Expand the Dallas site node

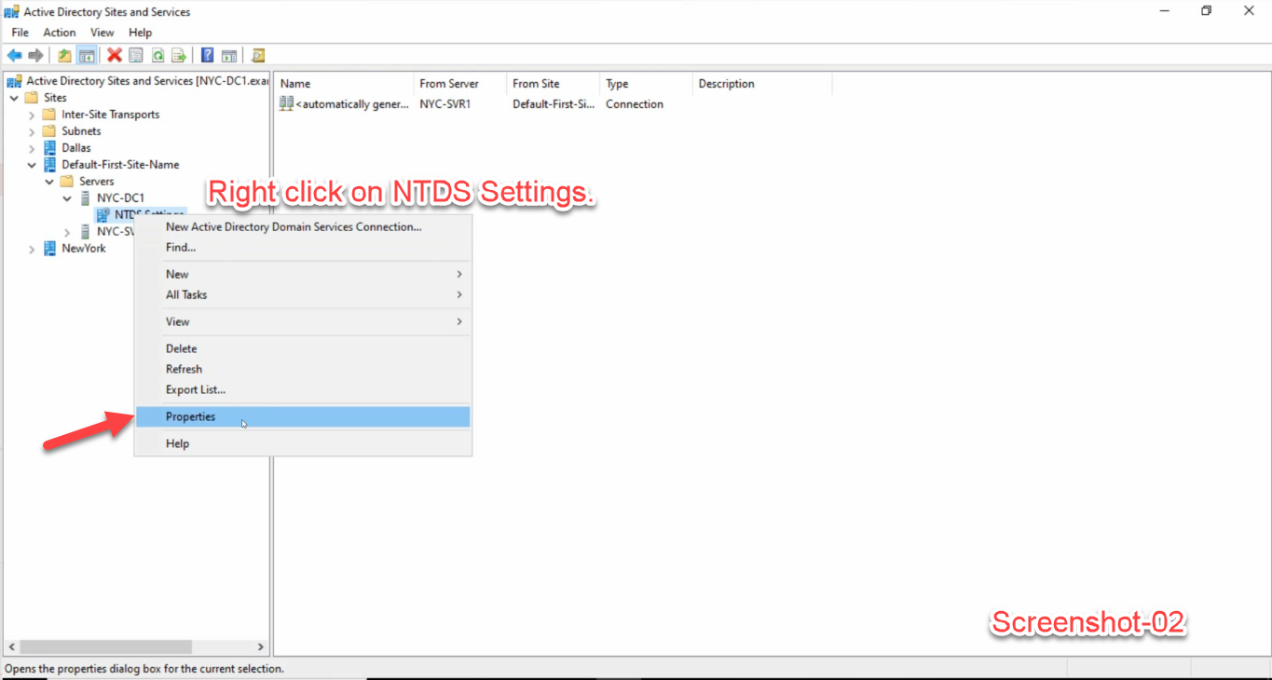[32, 148]
